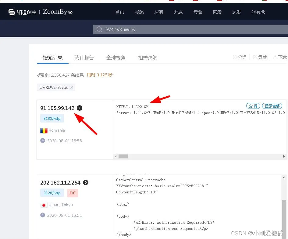Click the Cache-Control: no-cache line

(x=141, y=180)
